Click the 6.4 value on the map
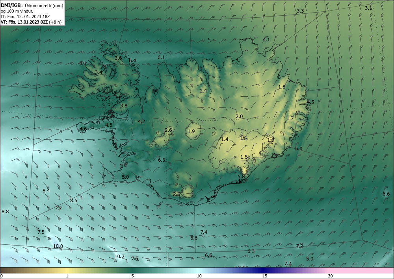This screenshot has height=279, width=394. pos(132,60)
